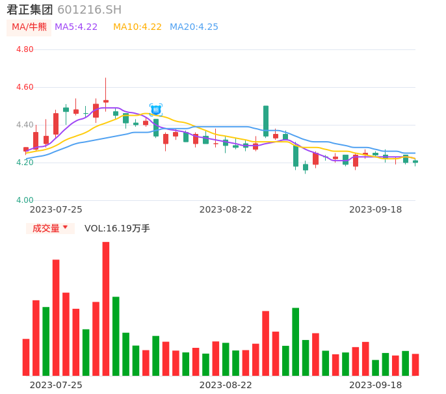Click the large green candlestick near 4.50

point(266,121)
